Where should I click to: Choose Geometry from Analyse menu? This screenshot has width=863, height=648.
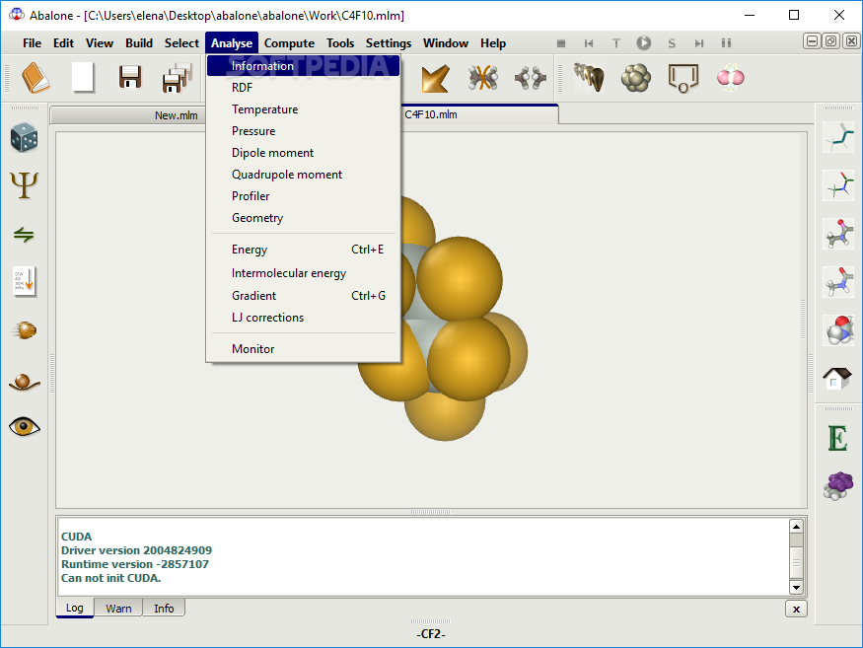click(x=303, y=218)
